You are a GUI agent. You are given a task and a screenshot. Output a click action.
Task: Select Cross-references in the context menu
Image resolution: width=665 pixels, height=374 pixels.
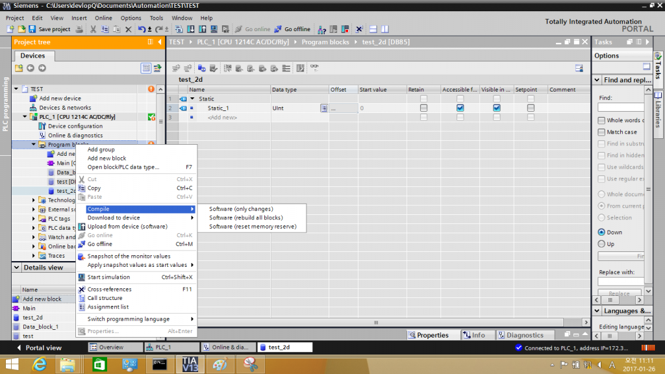tap(109, 289)
